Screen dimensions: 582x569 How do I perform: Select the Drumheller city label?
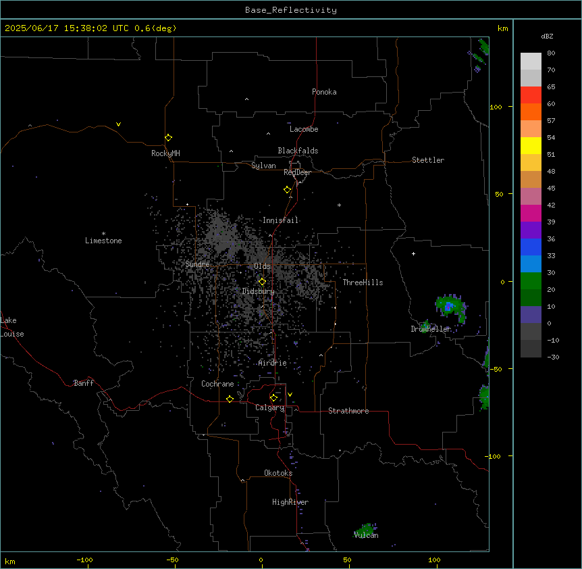pyautogui.click(x=431, y=329)
